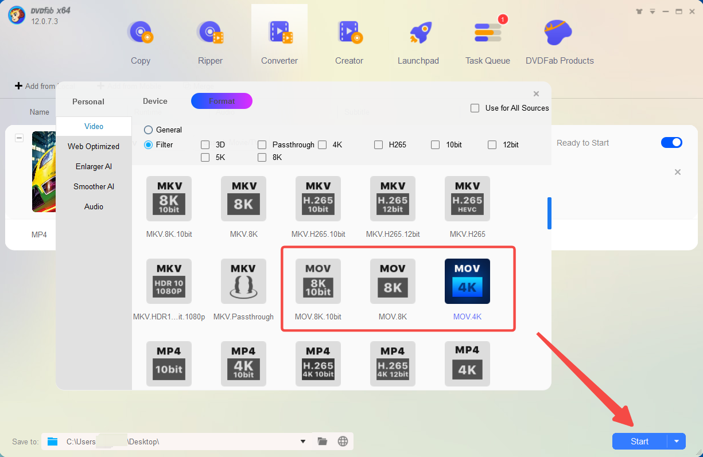Switch to the Personal tab

click(88, 101)
